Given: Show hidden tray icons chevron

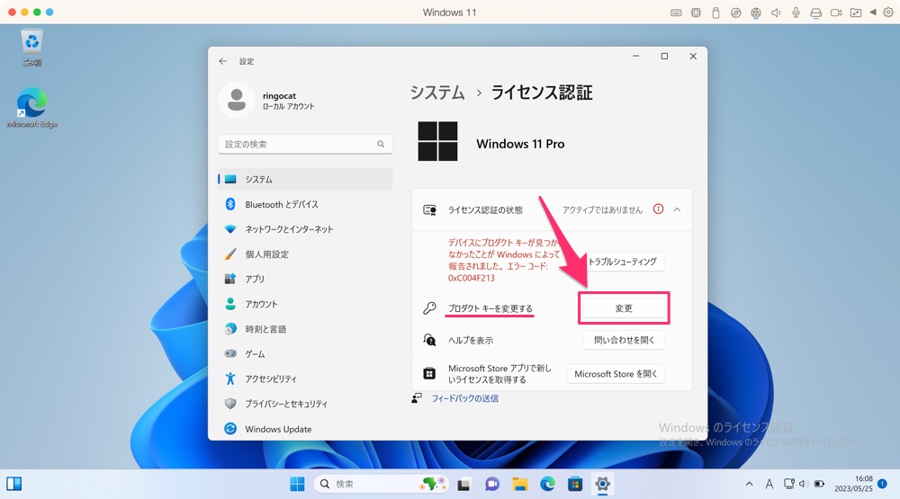Looking at the screenshot, I should click(x=749, y=484).
